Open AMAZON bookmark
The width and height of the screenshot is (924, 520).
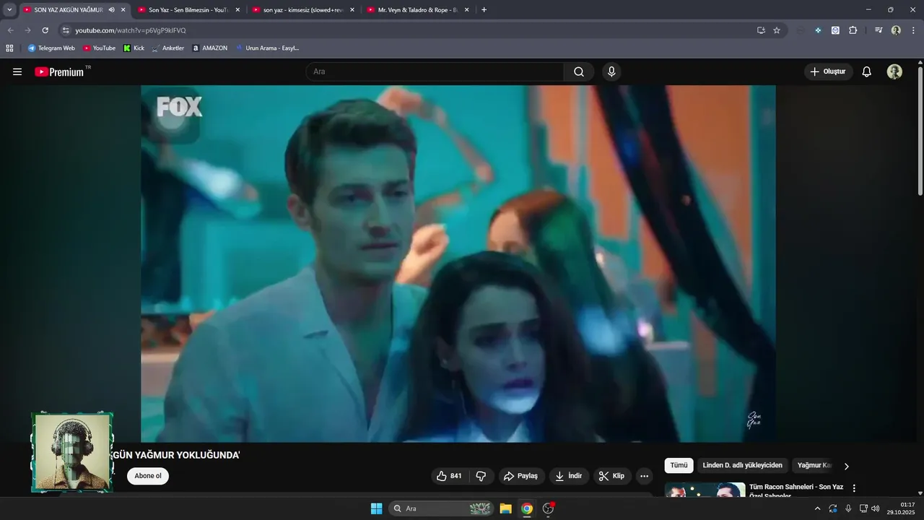209,48
